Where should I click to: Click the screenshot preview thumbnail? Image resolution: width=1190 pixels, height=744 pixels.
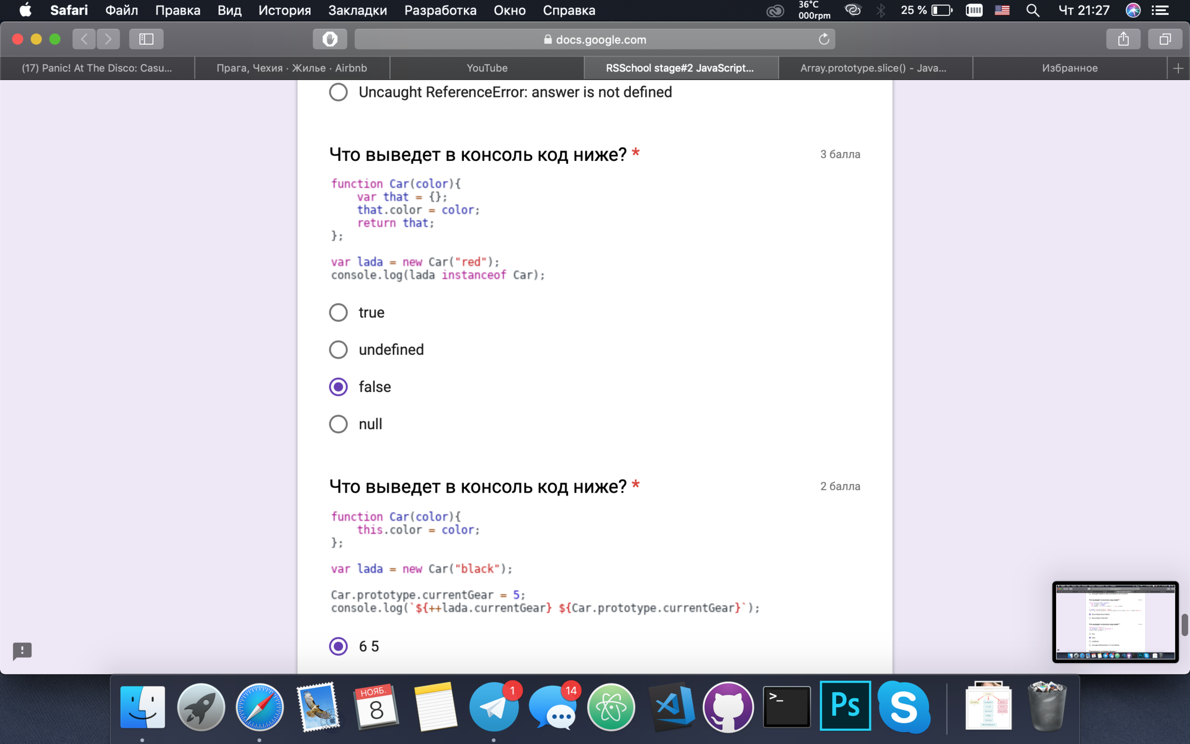1115,622
